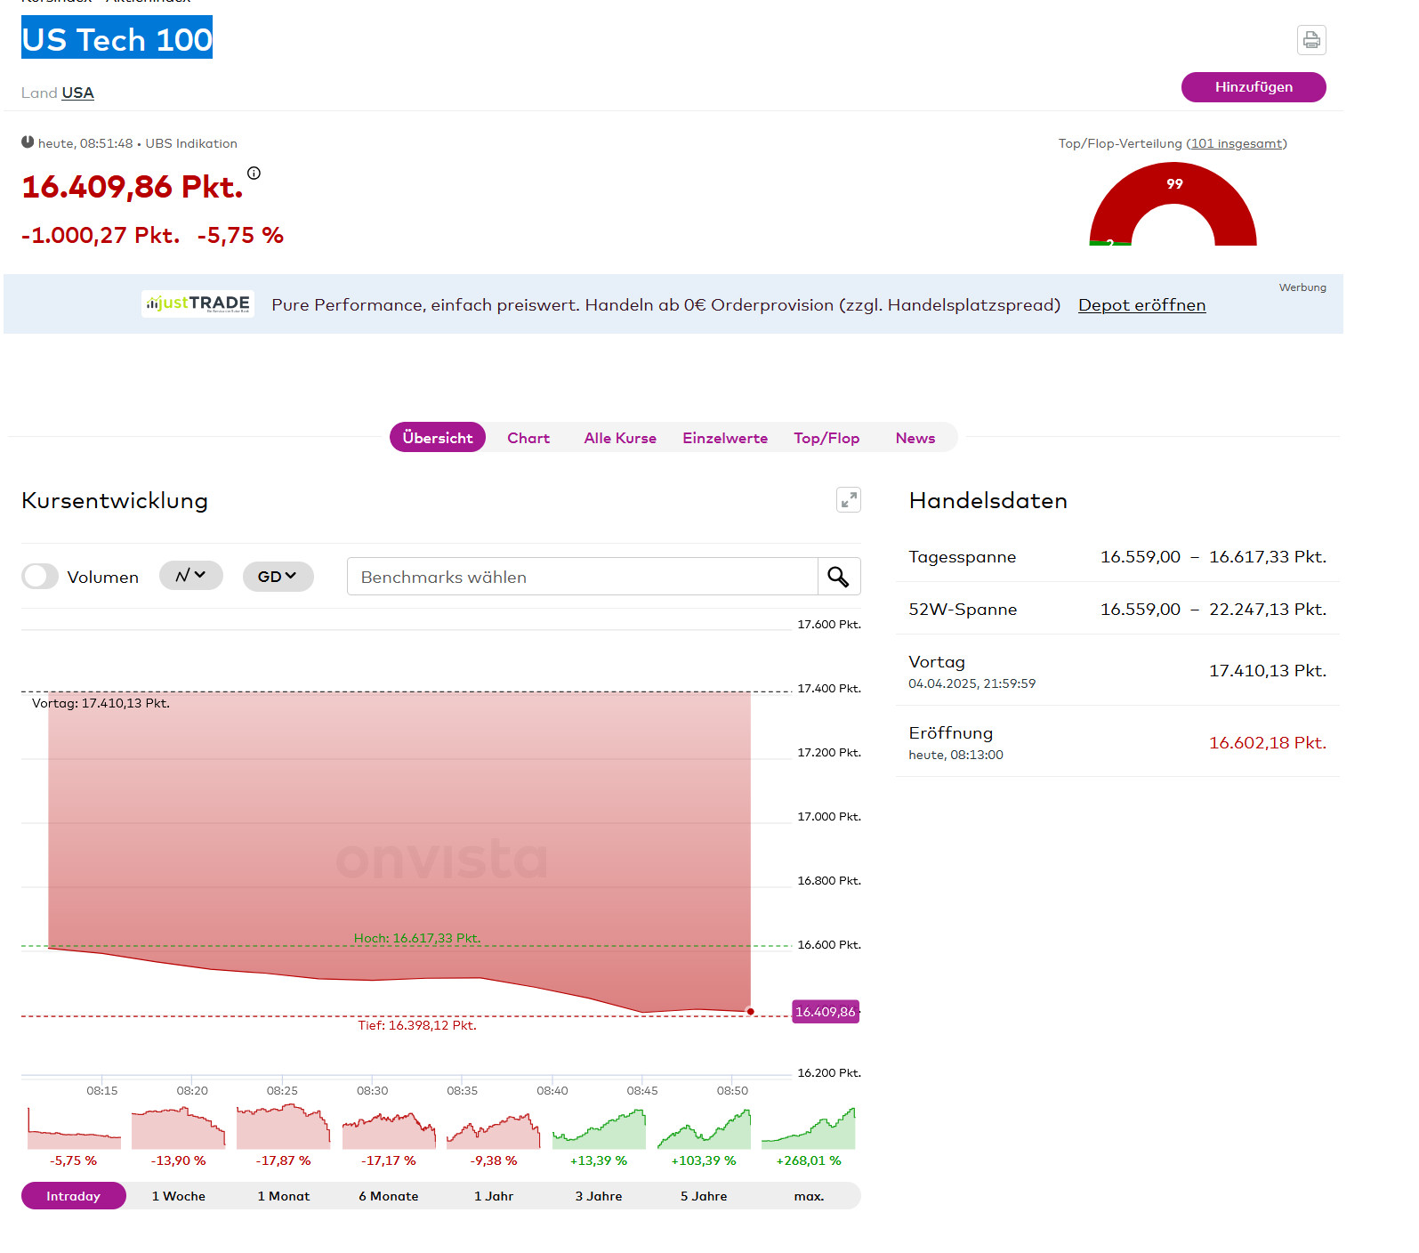Click the US Tech 100 heading

(117, 38)
